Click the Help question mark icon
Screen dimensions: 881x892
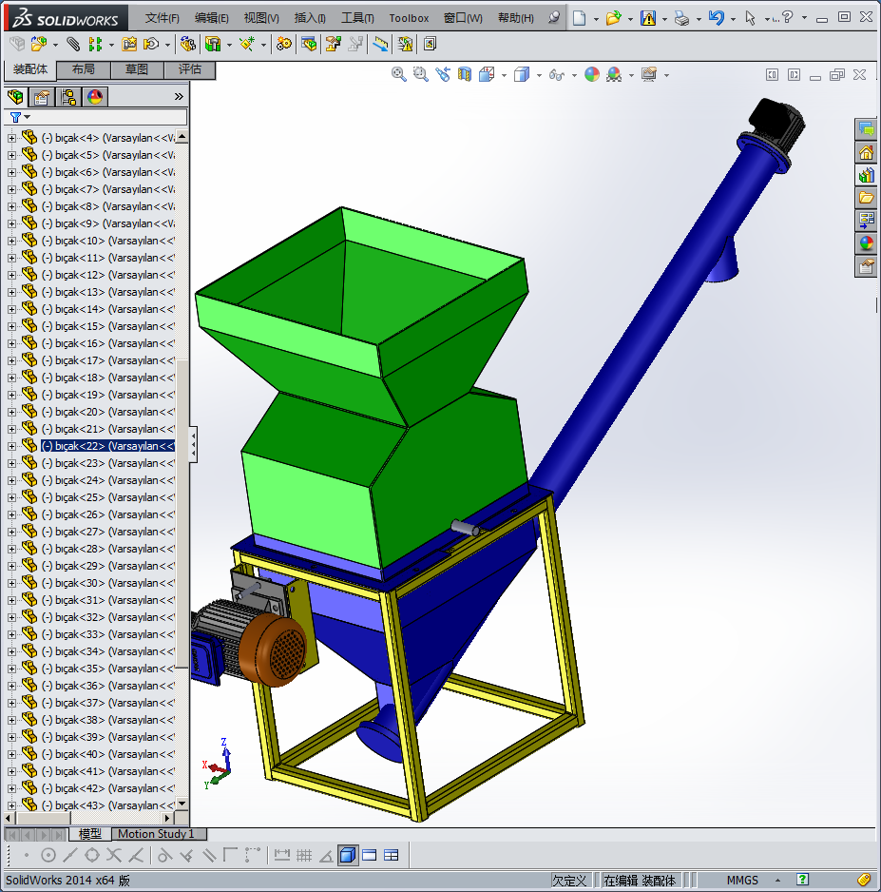click(788, 17)
